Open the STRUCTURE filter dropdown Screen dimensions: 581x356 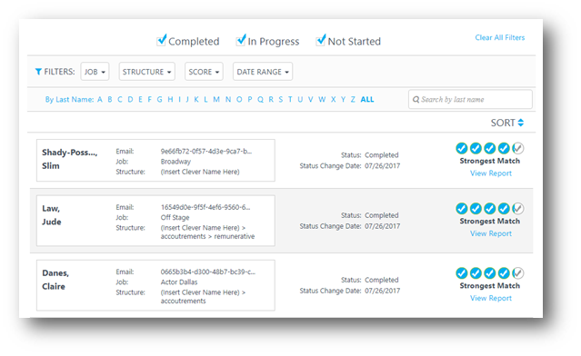point(146,72)
